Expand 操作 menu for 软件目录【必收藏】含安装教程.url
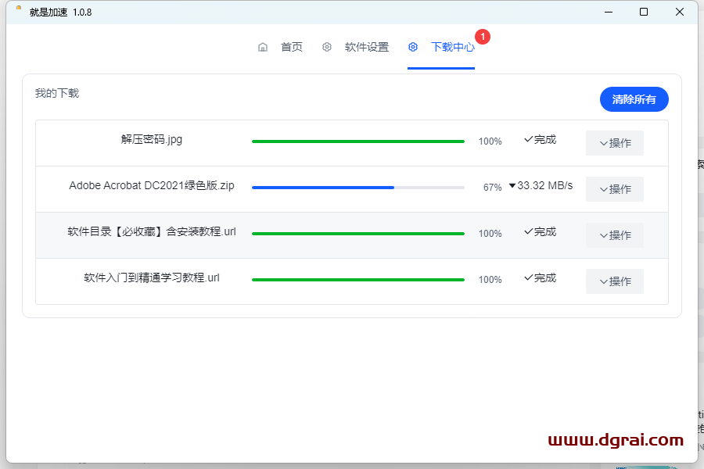This screenshot has width=704, height=469. tap(614, 235)
